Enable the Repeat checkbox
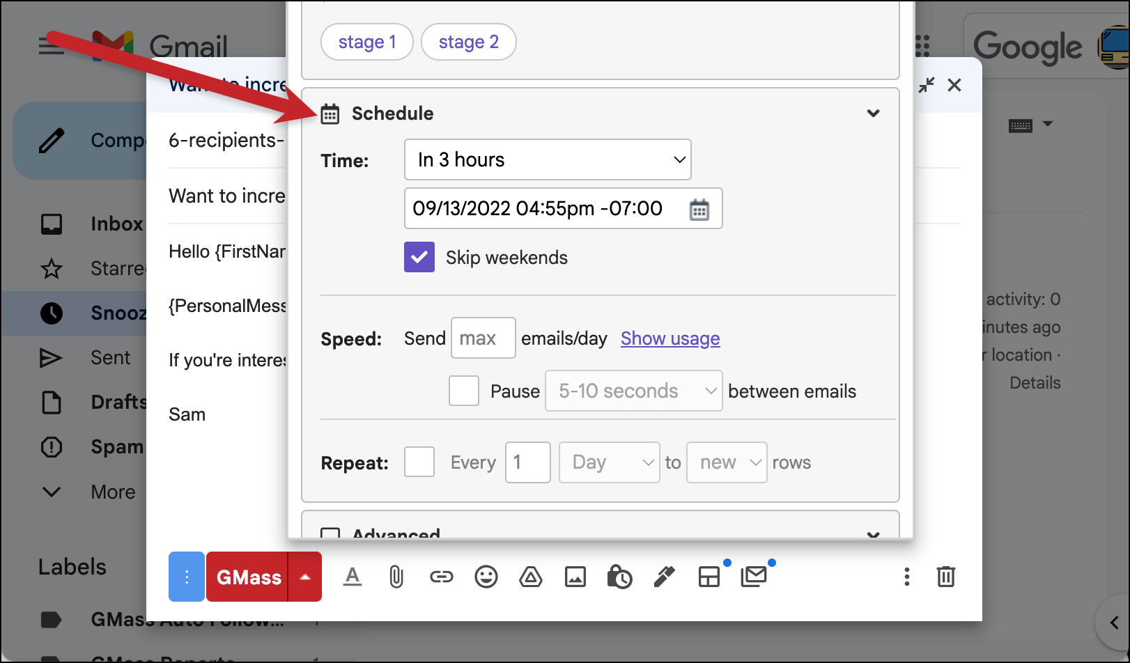Image resolution: width=1130 pixels, height=663 pixels. (x=419, y=462)
